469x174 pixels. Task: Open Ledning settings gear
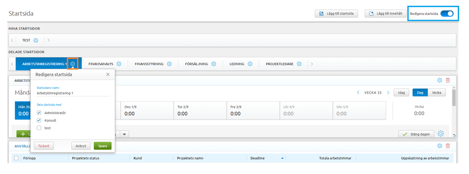(250, 64)
